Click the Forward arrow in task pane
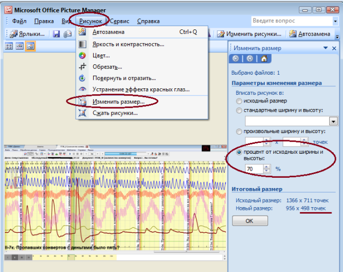 click(x=249, y=59)
